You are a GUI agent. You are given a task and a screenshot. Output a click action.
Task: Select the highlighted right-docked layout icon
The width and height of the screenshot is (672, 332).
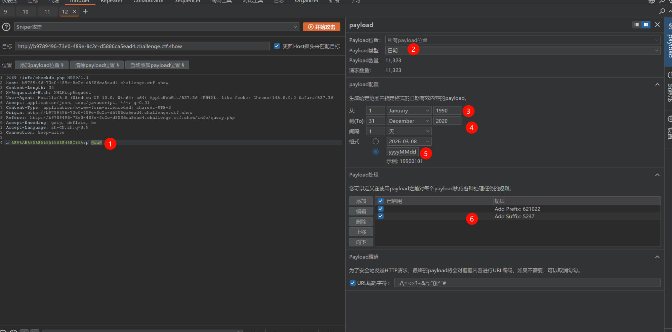coord(646,25)
